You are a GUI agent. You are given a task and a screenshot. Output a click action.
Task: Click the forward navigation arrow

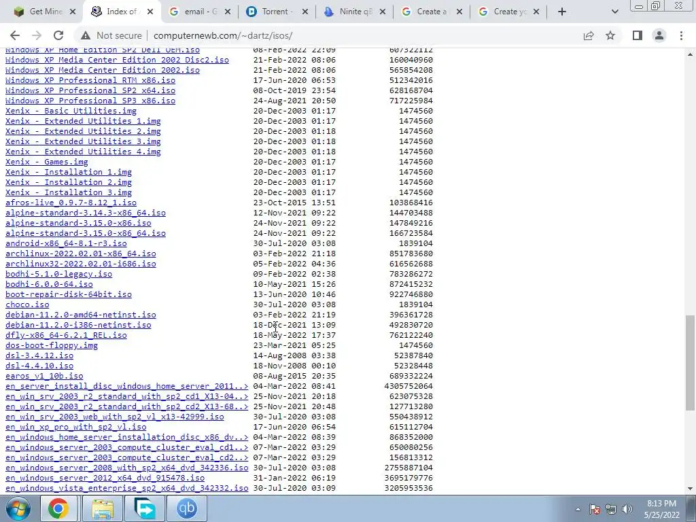pos(37,35)
